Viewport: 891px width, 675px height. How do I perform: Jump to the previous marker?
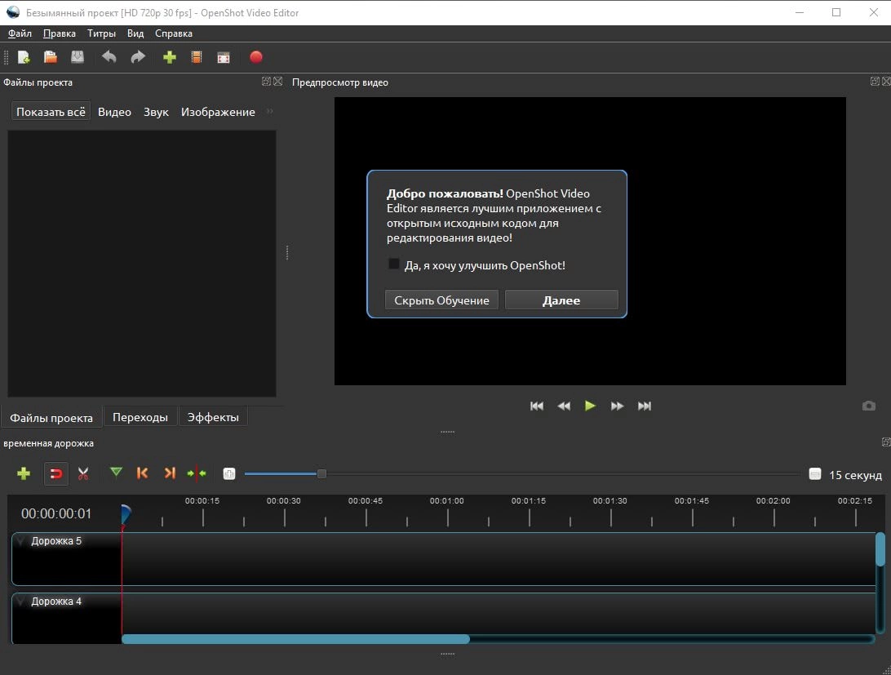coord(143,473)
